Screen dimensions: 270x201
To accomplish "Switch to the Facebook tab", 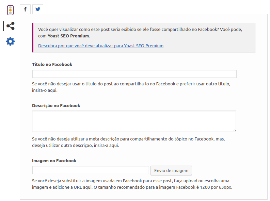I will click(x=25, y=10).
